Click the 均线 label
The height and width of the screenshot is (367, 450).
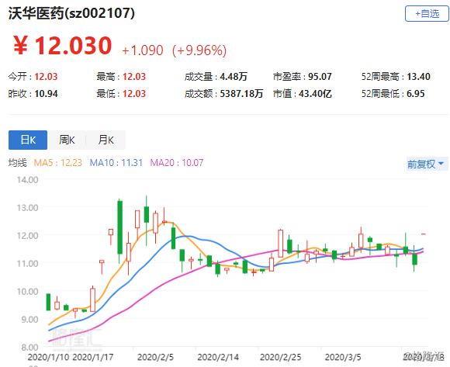pos(17,163)
